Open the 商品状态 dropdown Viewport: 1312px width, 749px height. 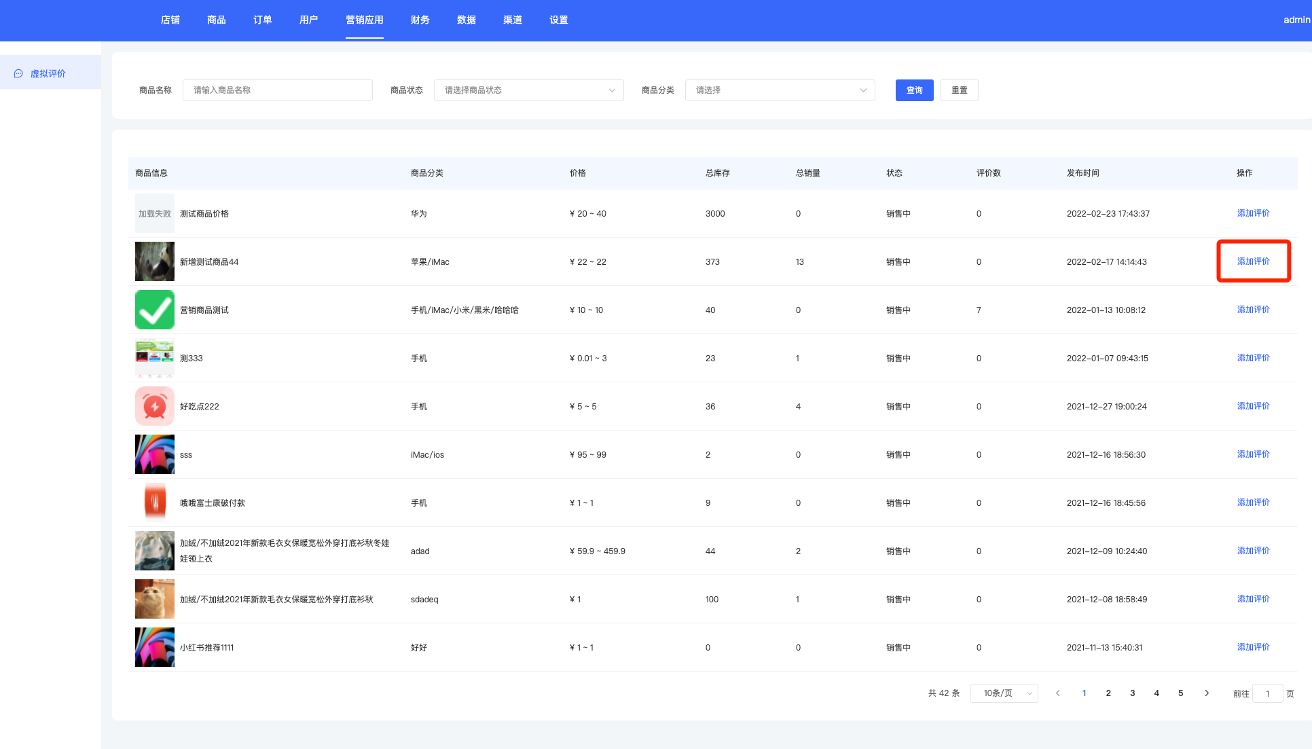coord(528,90)
